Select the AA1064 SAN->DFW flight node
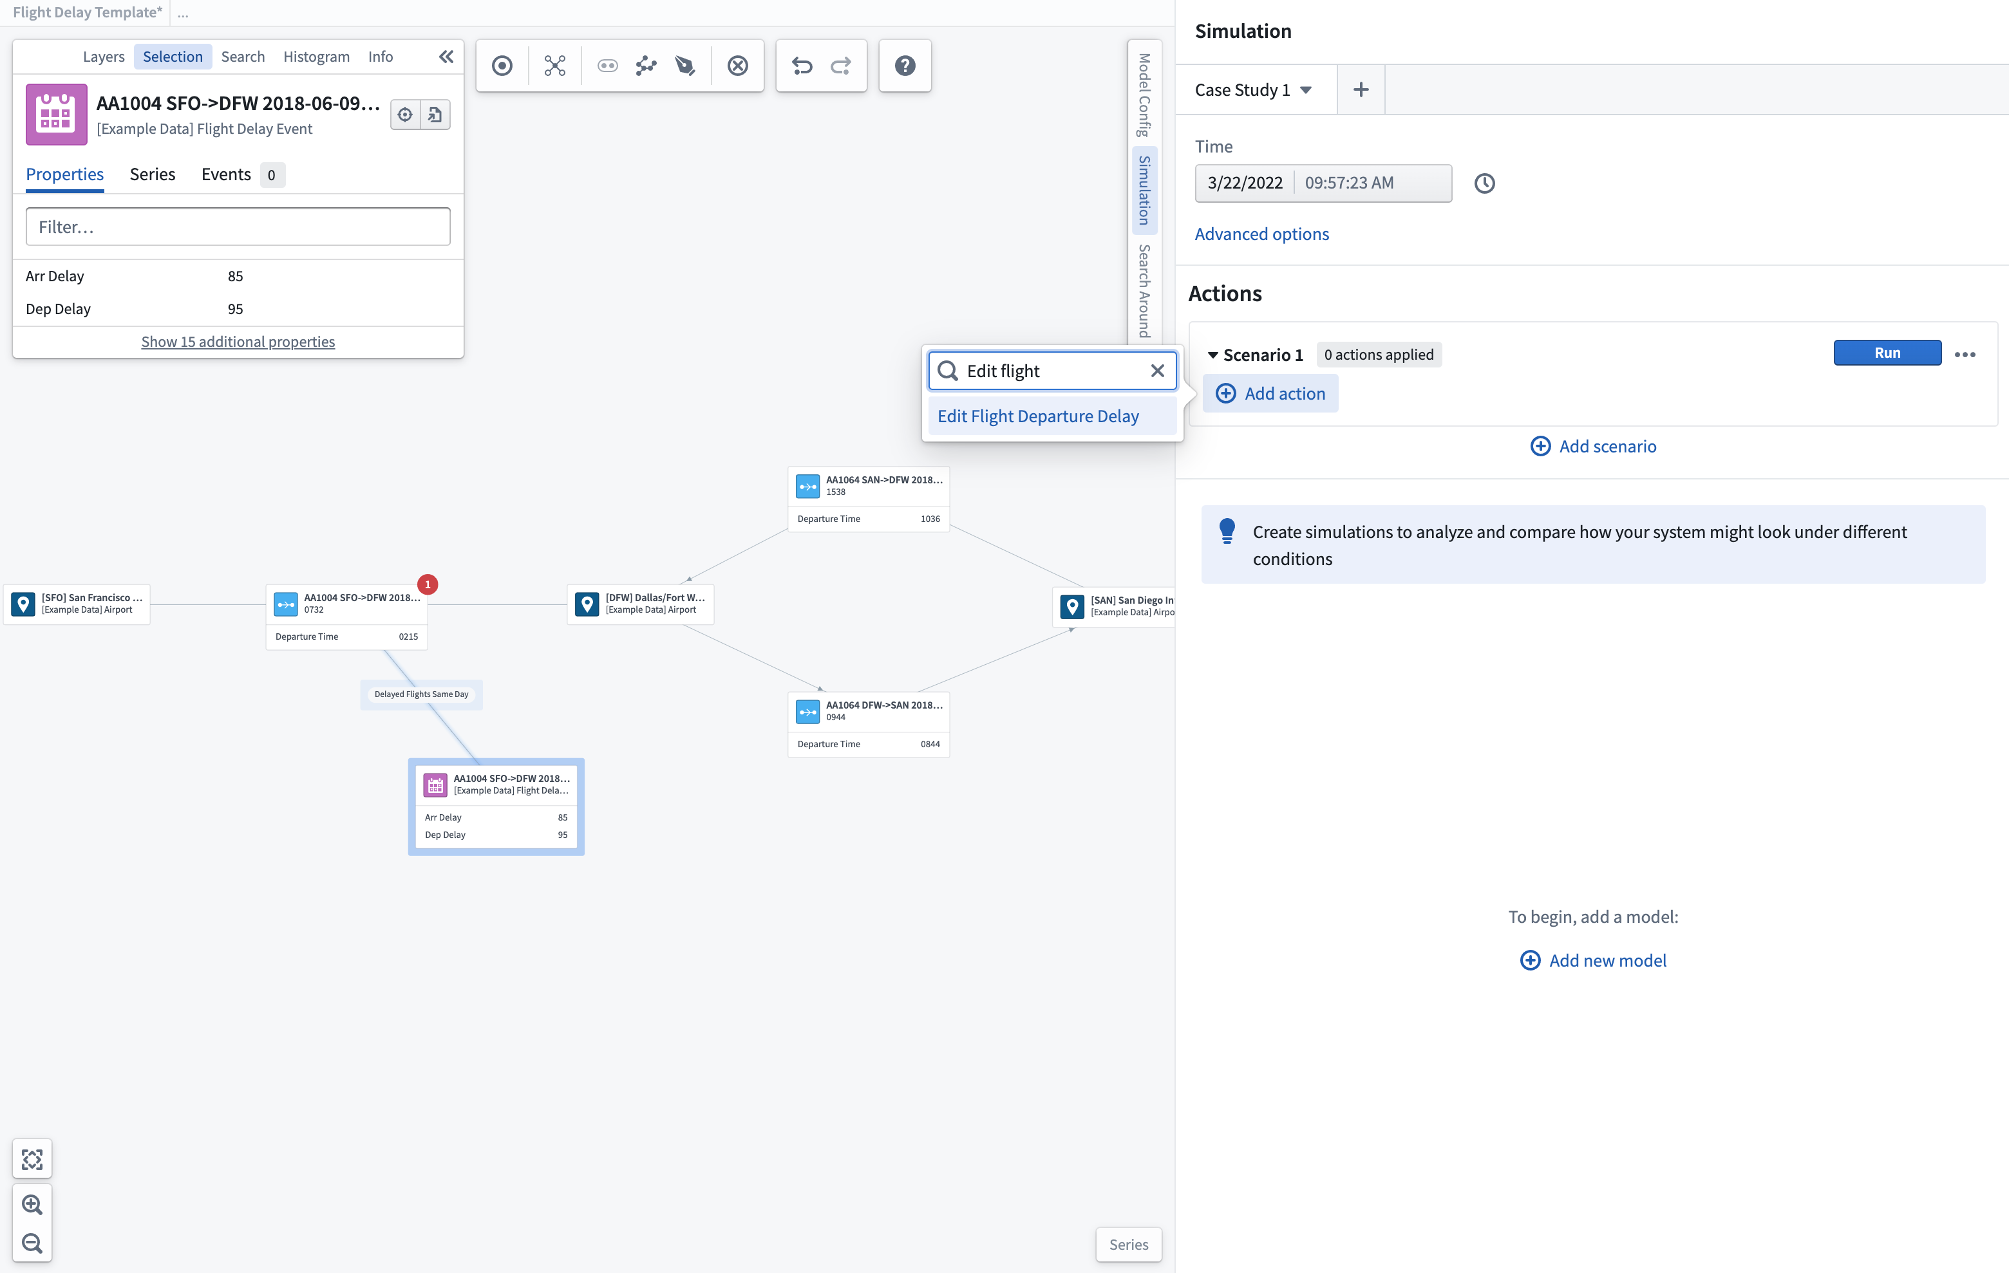The image size is (2009, 1273). pyautogui.click(x=869, y=499)
